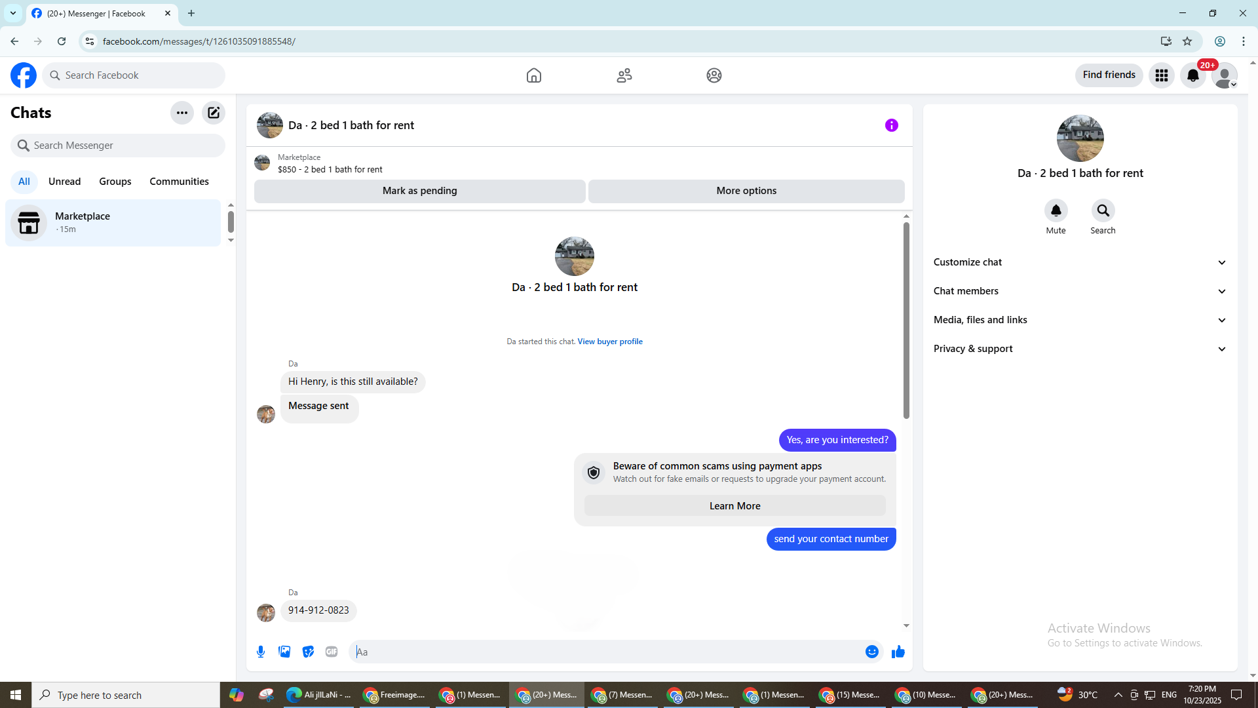Attach a file using the photo icon
1258x708 pixels.
[x=284, y=652]
